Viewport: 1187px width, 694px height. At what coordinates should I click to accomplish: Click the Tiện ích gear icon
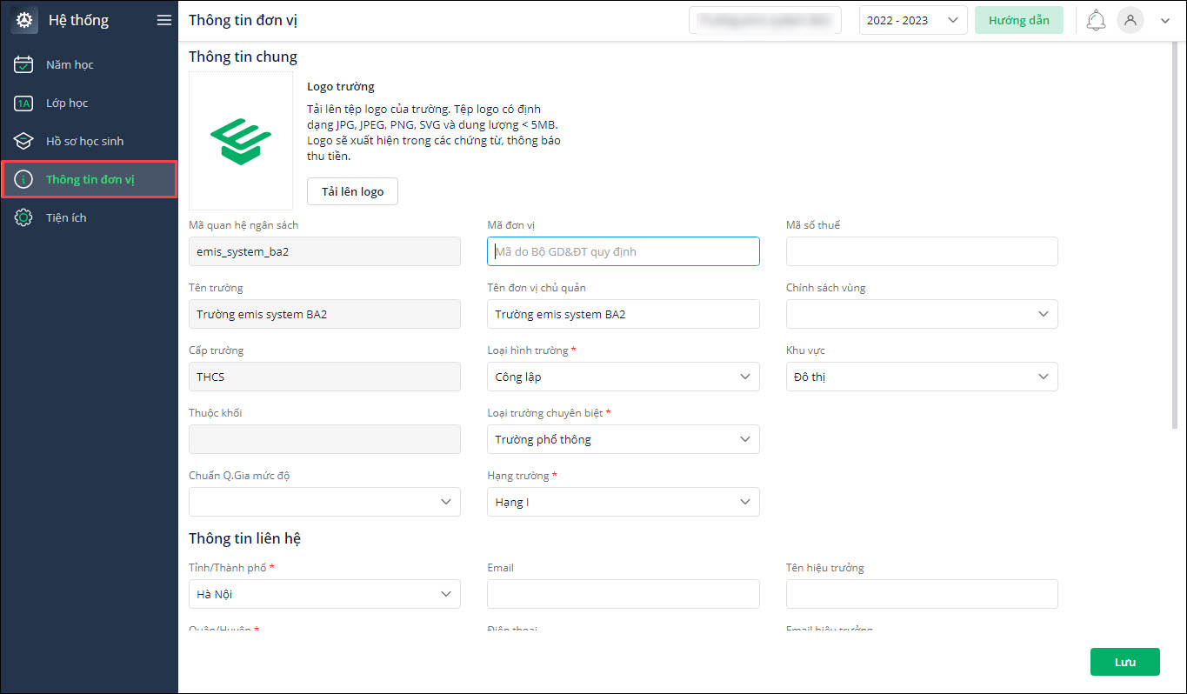pos(24,217)
